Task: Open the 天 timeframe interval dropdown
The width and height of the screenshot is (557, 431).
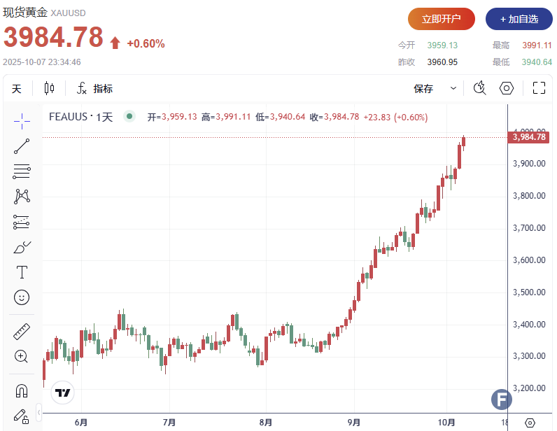Action: (17, 88)
